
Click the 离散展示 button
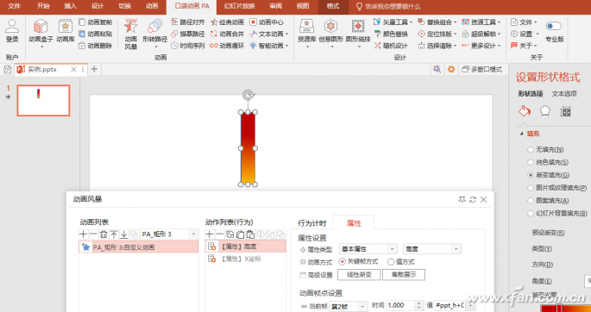[x=404, y=275]
